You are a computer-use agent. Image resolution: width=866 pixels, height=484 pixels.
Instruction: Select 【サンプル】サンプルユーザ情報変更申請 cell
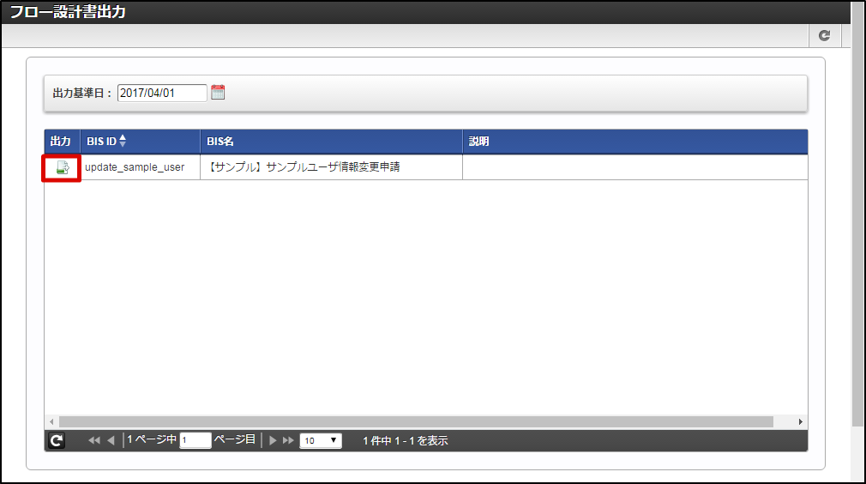coord(331,166)
